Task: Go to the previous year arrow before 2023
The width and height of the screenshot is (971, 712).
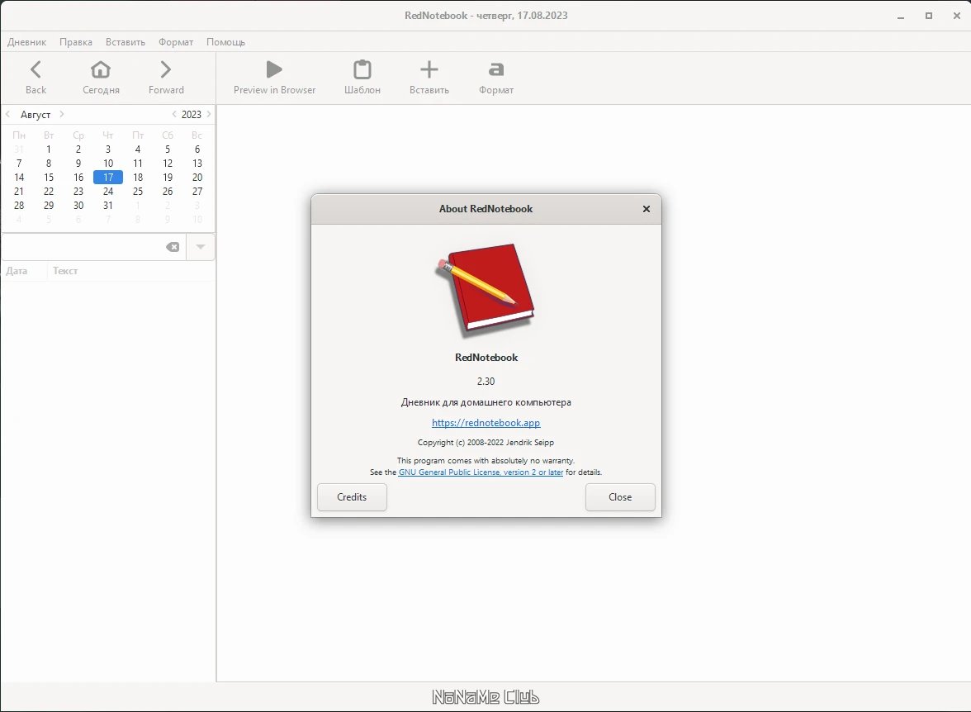Action: [174, 114]
